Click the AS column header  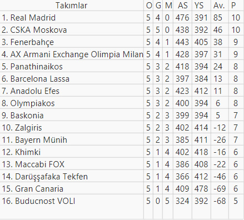[x=183, y=6]
